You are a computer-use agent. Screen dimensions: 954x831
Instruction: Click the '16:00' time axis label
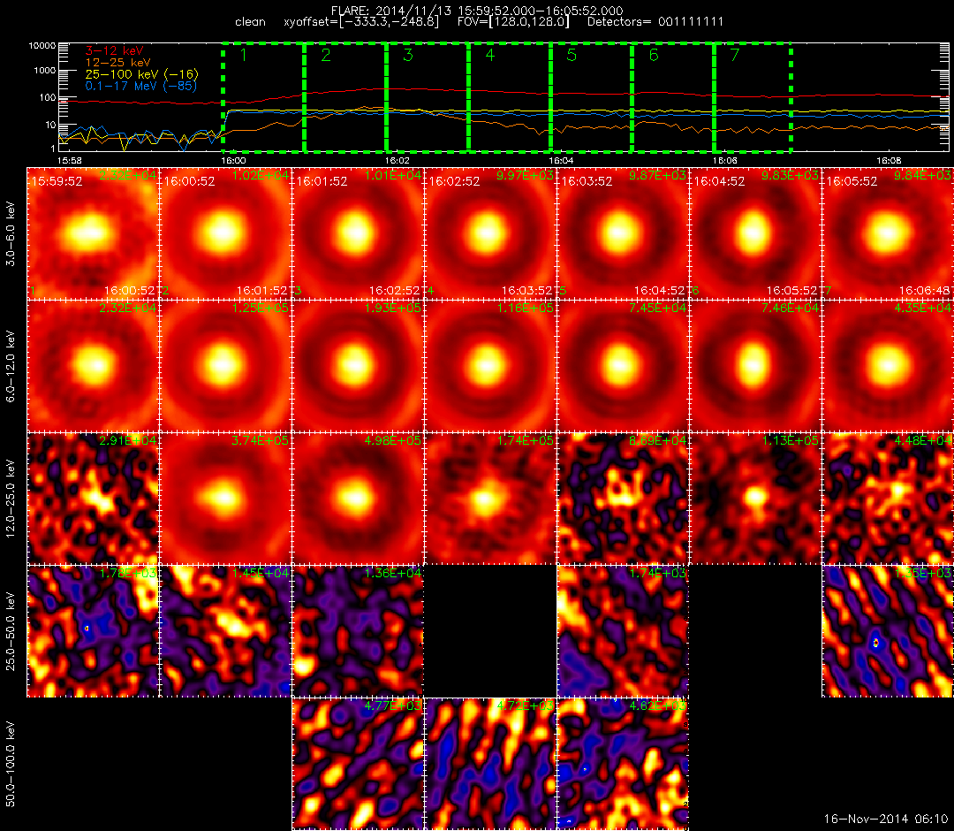click(233, 160)
